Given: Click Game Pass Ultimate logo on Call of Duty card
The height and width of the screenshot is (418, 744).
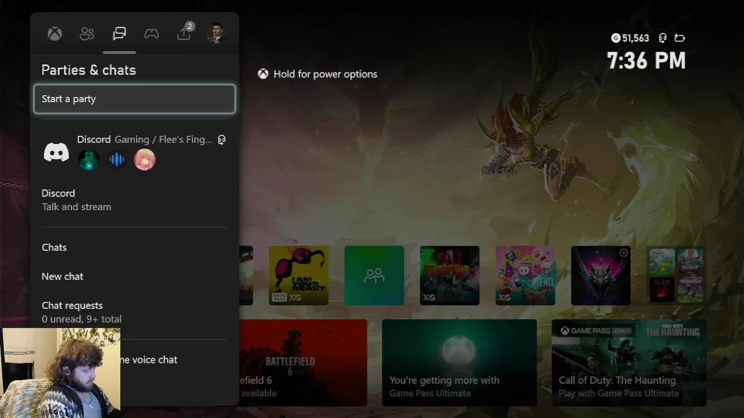Looking at the screenshot, I should (596, 331).
